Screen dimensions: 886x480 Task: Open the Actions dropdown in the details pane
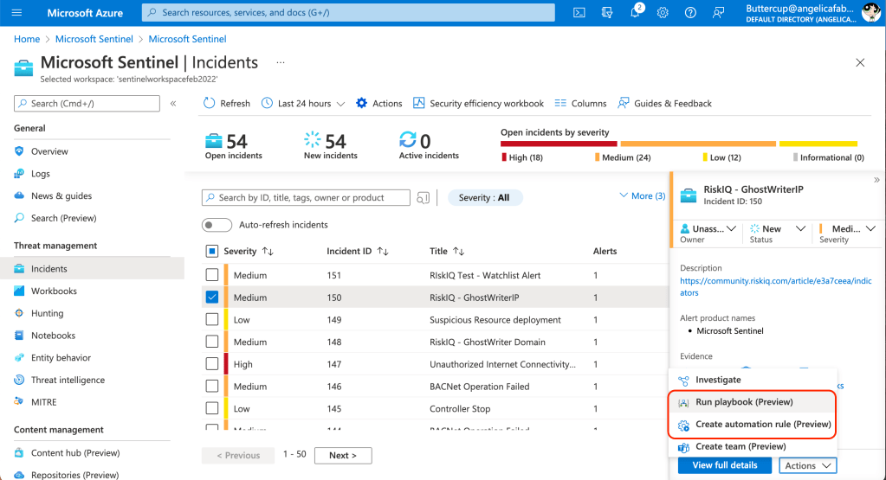pos(807,465)
